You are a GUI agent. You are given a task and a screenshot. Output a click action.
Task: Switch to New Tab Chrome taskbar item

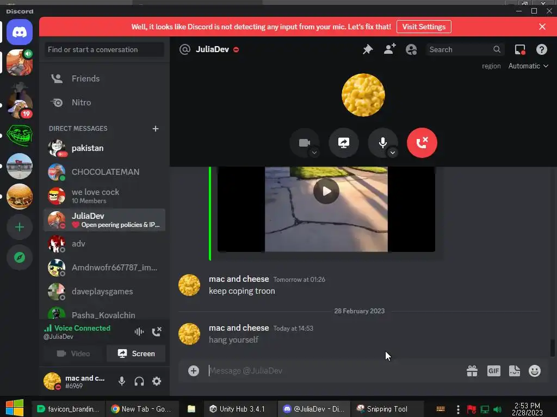[141, 409]
